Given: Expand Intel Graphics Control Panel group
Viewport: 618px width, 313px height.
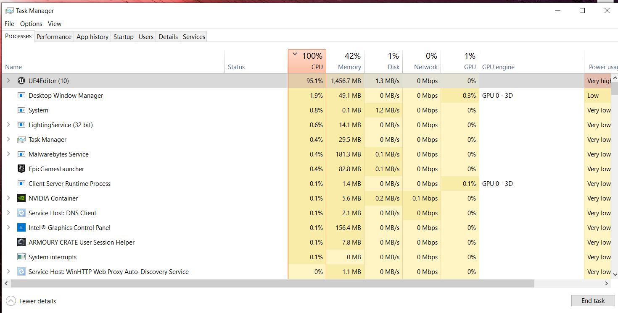Looking at the screenshot, I should (8, 227).
